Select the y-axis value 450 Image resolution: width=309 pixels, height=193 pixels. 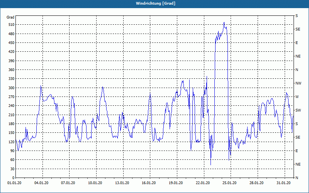tap(12, 43)
